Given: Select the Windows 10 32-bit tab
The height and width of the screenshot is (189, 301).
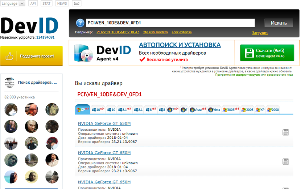Looking at the screenshot, I should [x=111, y=110].
